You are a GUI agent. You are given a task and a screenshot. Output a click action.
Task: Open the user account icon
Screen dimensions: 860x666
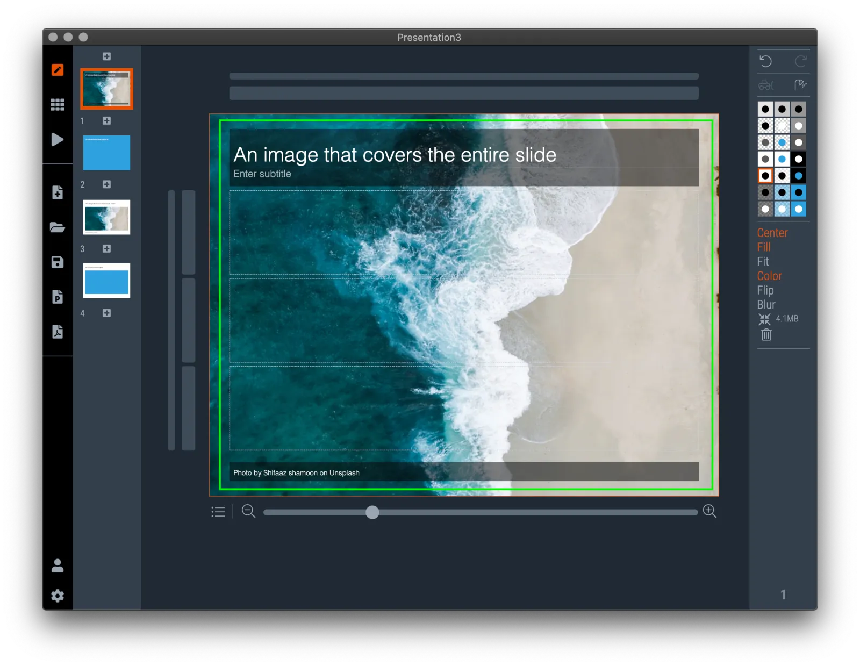[x=58, y=565]
